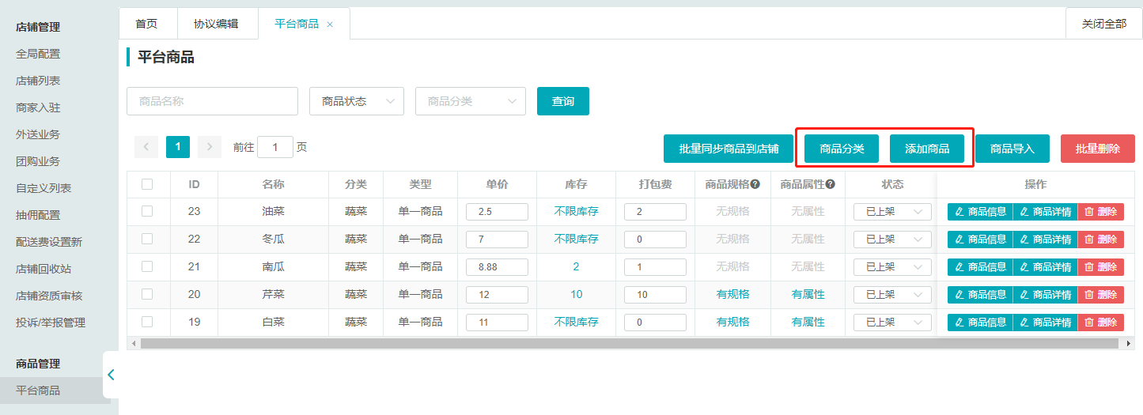1143x415 pixels.
Task: Open the 商品状态 filter dropdown
Action: [357, 101]
